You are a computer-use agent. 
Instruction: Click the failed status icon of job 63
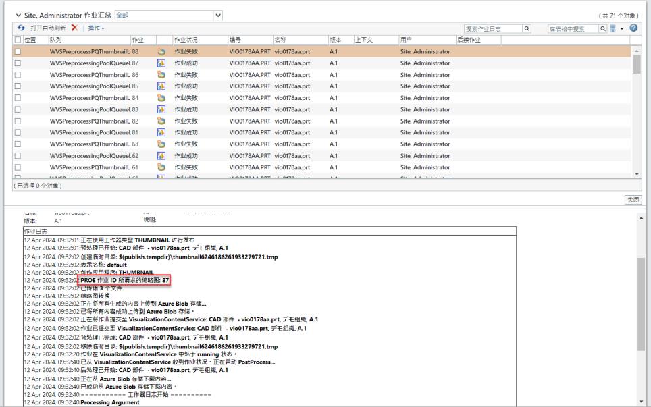coord(161,144)
